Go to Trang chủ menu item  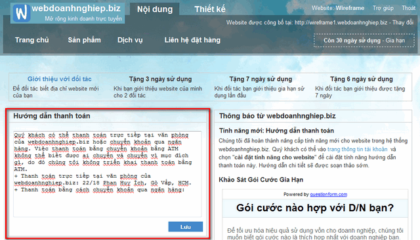click(x=32, y=40)
